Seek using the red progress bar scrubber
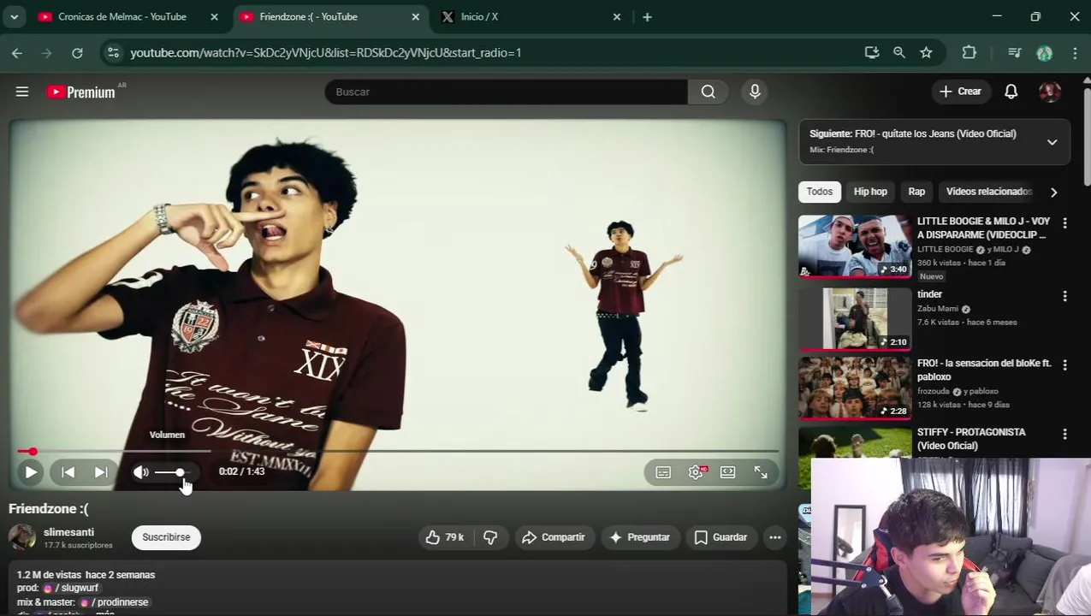The width and height of the screenshot is (1091, 616). tap(33, 451)
